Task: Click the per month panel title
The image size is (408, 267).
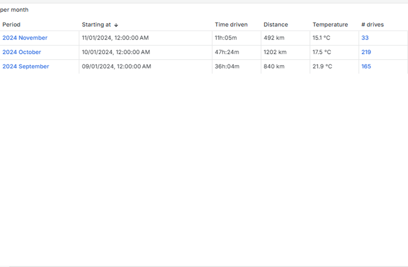Action: (x=14, y=10)
